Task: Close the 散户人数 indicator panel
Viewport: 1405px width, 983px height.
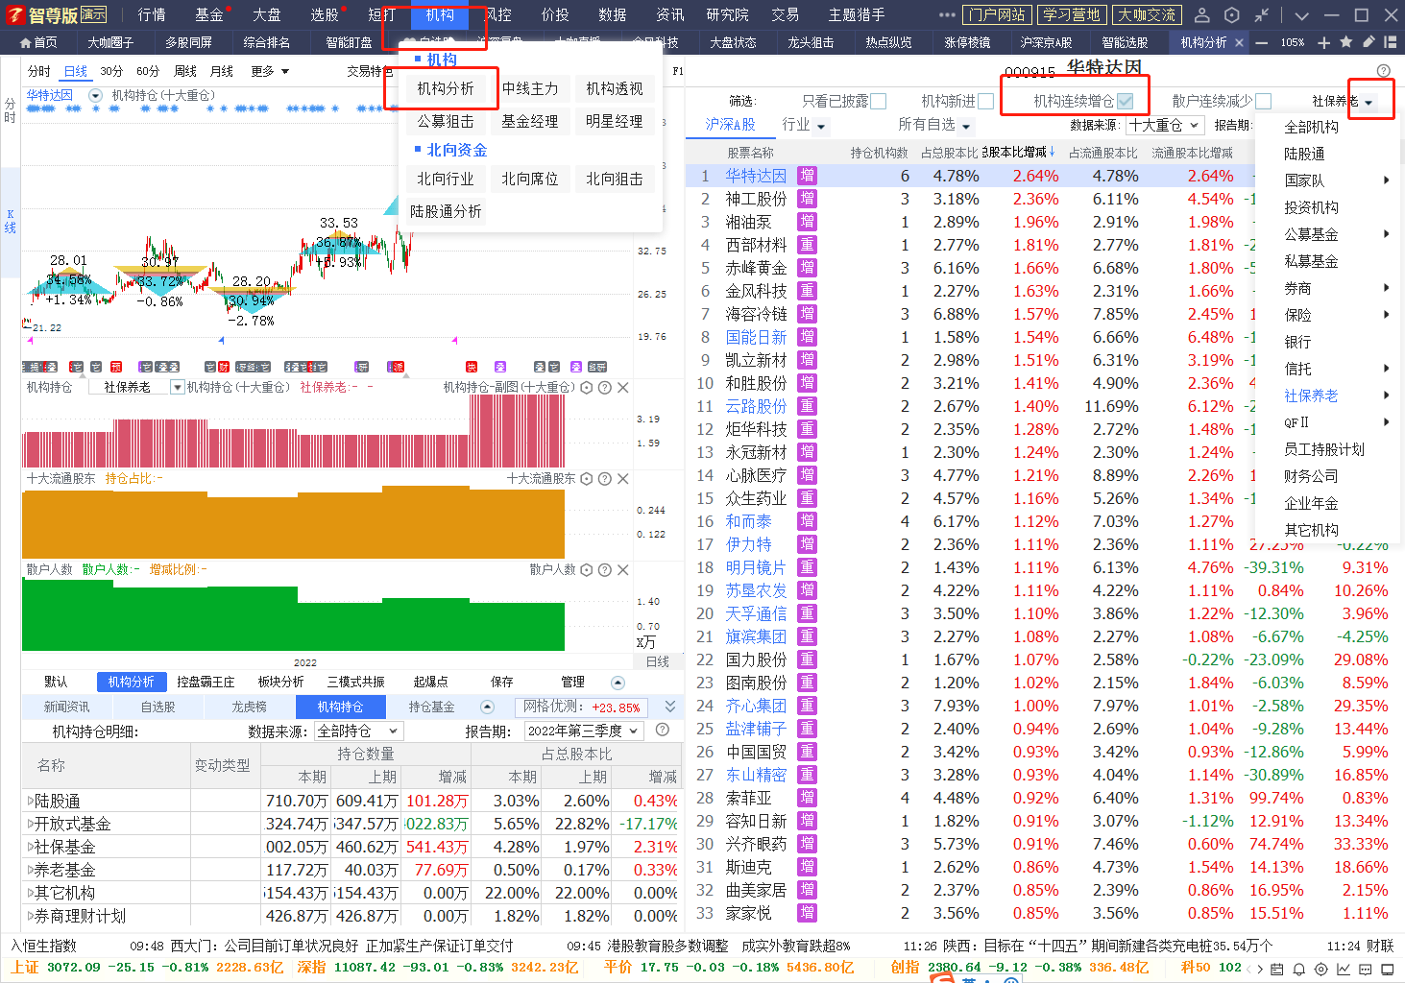Action: 623,570
